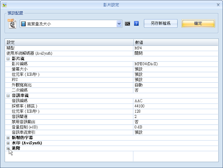The width and height of the screenshot is (223, 168).
Task: Click the 自動 aspect ratio value
Action: point(139,85)
